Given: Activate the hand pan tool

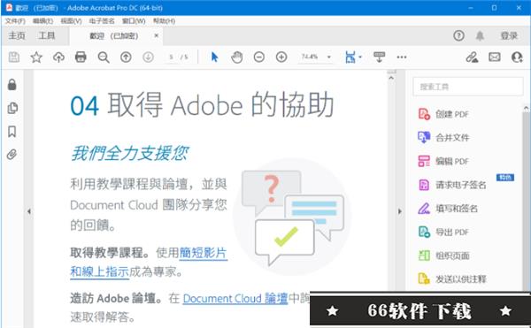Looking at the screenshot, I should click(x=236, y=57).
